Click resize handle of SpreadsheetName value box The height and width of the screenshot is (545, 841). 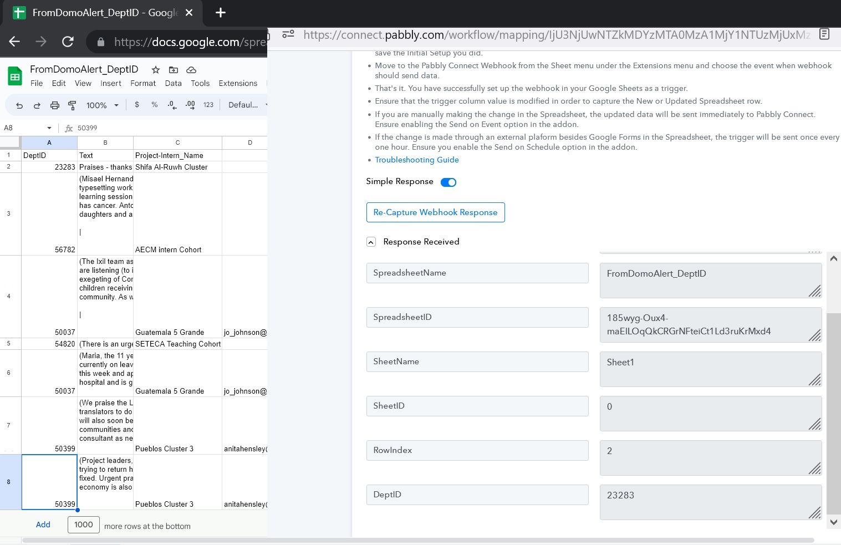coord(814,291)
